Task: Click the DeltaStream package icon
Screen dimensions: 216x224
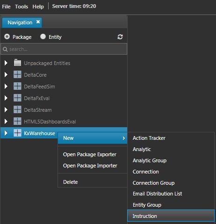Action: (17, 109)
